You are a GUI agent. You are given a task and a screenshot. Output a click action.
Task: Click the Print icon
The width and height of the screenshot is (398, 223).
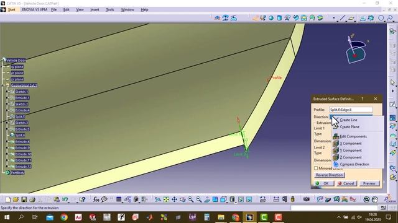point(32,199)
